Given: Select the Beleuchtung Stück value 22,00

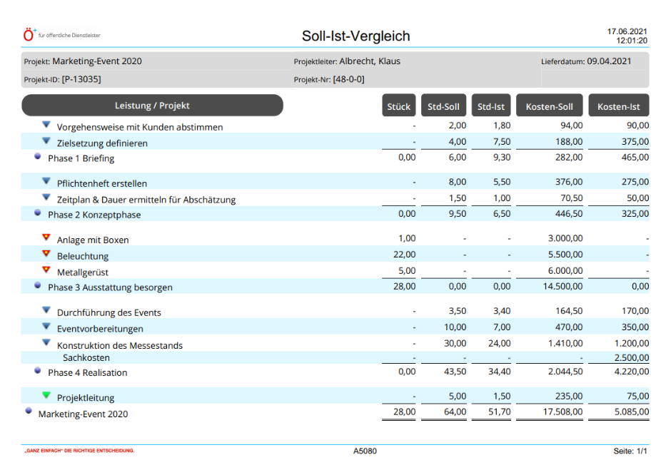Looking at the screenshot, I should 405,255.
